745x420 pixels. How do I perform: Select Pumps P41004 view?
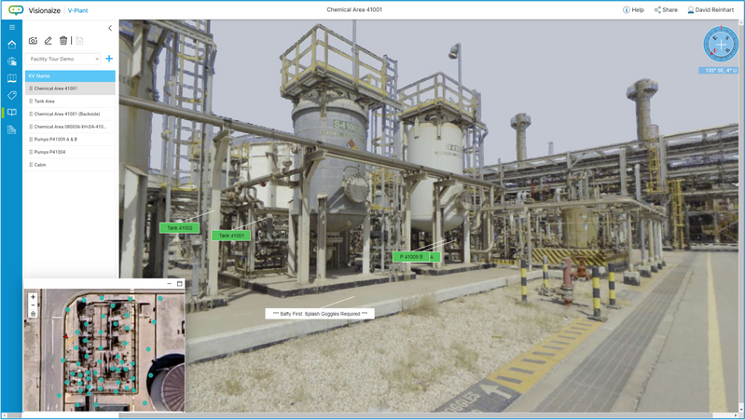tap(49, 152)
